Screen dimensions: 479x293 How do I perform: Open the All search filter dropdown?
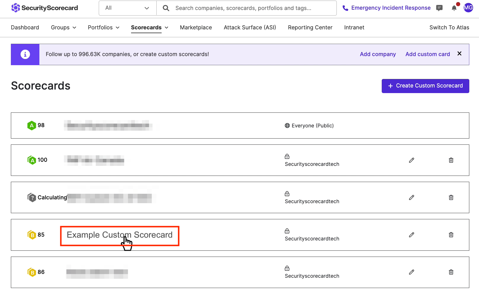pos(128,8)
